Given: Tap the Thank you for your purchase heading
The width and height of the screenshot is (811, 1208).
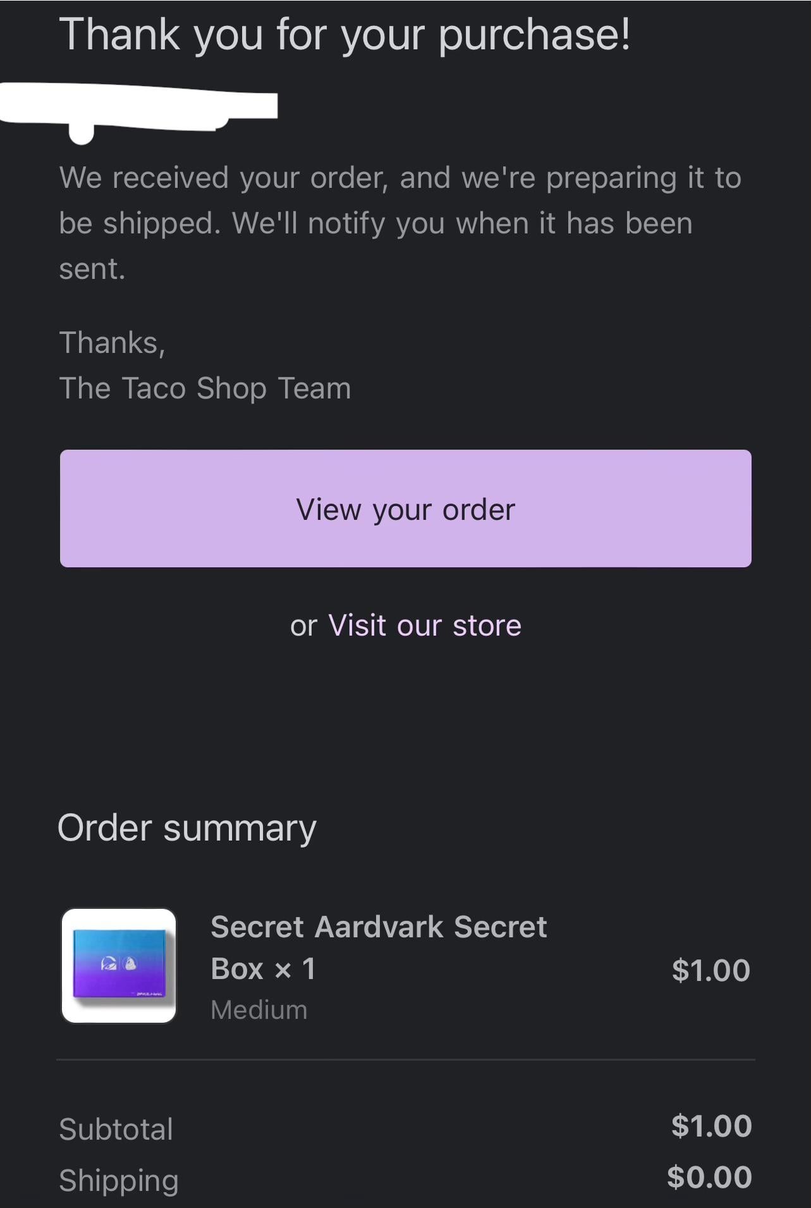Looking at the screenshot, I should tap(345, 34).
